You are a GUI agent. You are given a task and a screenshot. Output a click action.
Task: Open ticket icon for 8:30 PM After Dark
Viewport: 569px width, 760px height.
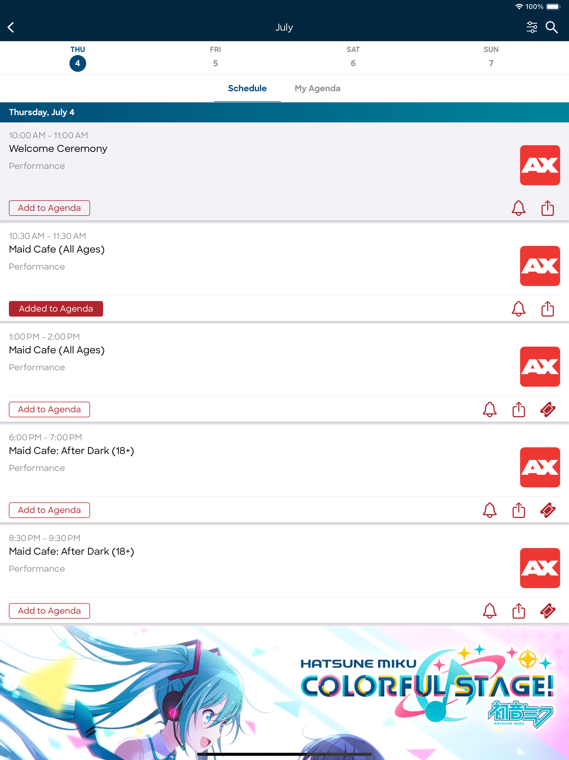point(548,611)
